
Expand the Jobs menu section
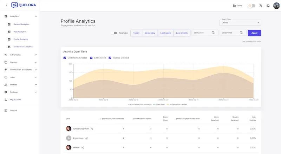point(36,77)
